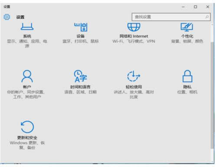Click the vertical scrollbar thumb

click(x=212, y=95)
